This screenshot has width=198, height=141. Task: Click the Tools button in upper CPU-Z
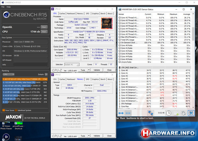pos(83,70)
